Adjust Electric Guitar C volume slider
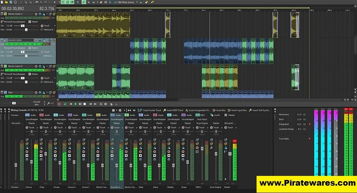The image size is (357, 193). coord(22,26)
